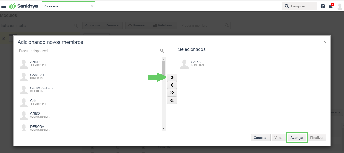
Task: Open the help question mark icon
Action: tap(323, 6)
